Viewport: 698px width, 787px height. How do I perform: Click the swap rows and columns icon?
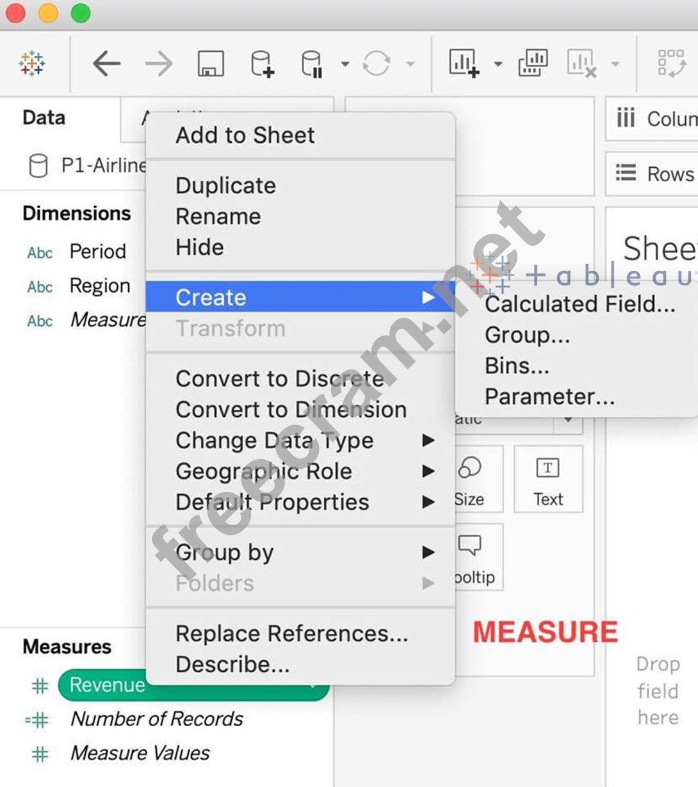click(671, 64)
